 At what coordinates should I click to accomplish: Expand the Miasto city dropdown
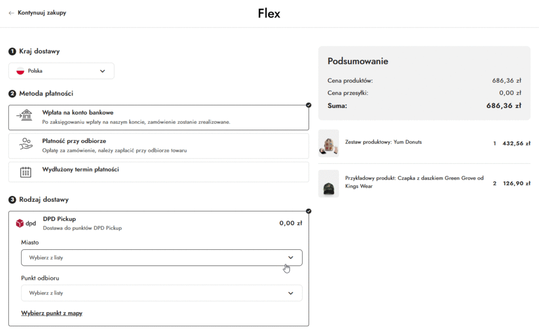coord(162,258)
